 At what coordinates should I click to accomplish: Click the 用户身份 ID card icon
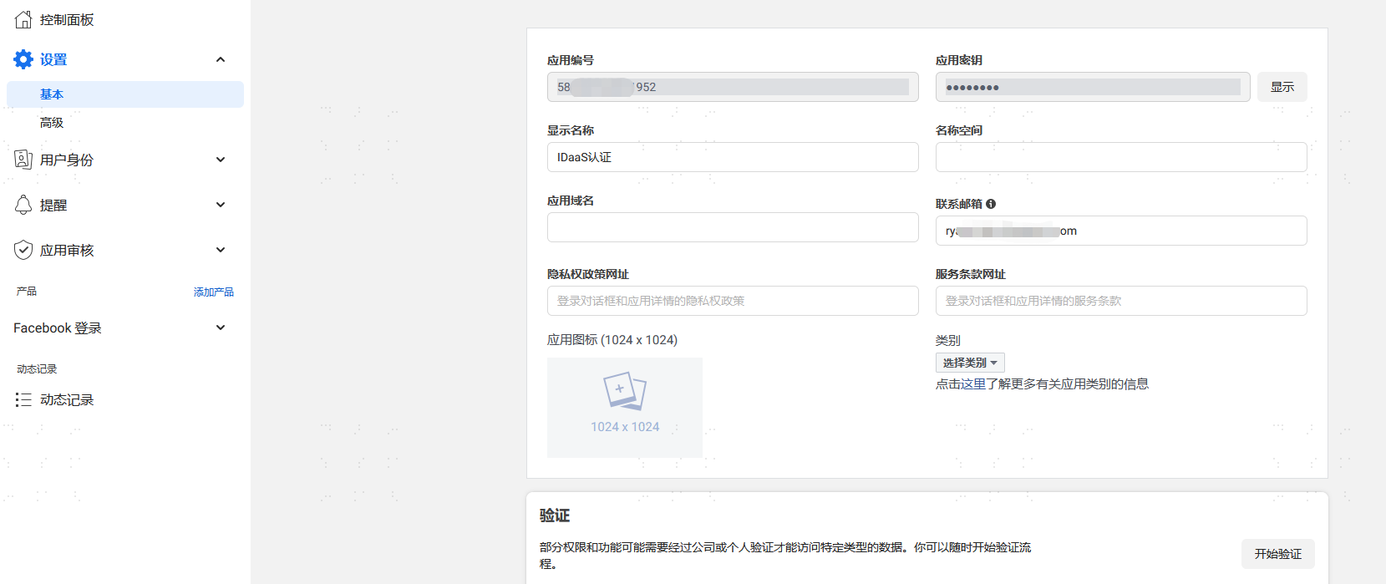pyautogui.click(x=23, y=160)
